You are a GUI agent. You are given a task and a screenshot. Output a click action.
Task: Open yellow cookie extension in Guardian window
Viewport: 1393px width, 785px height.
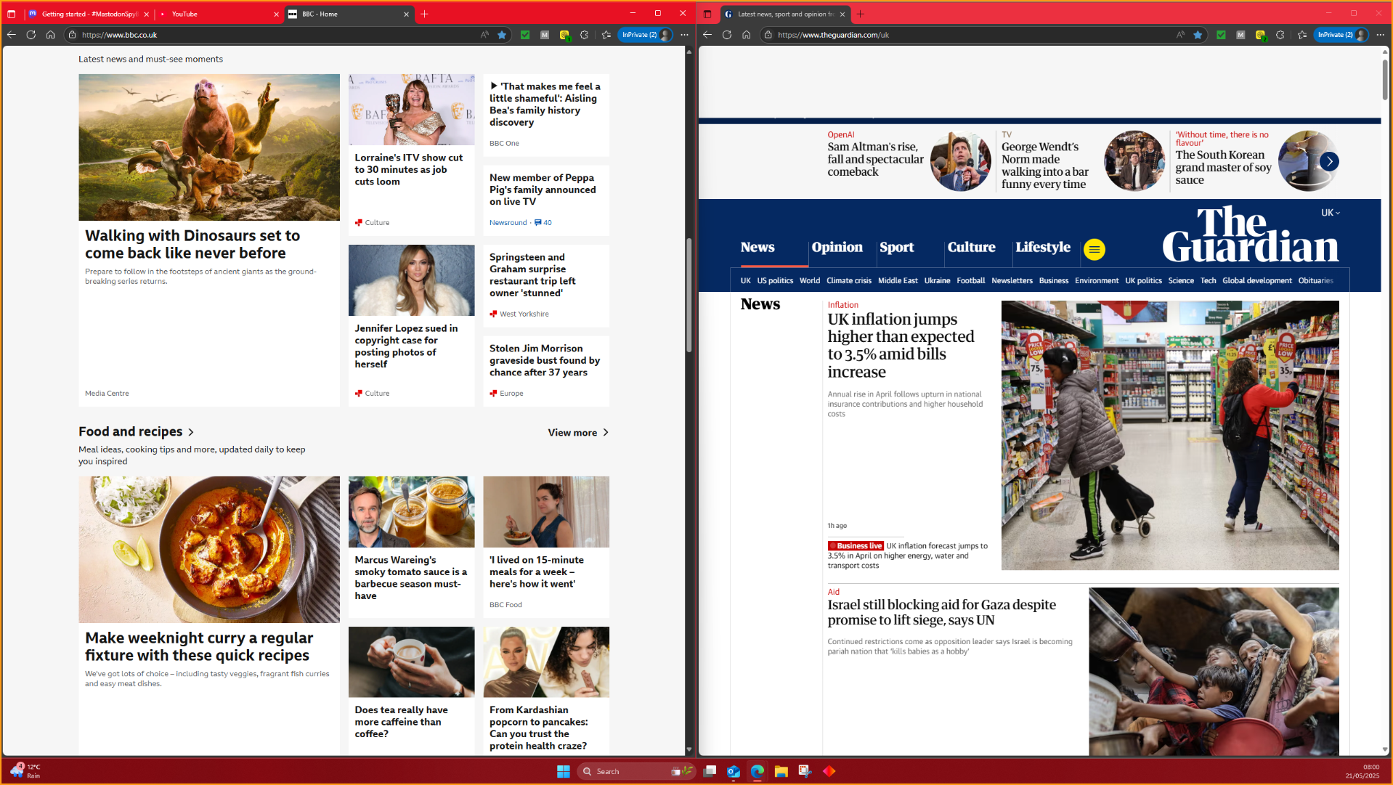point(1261,35)
